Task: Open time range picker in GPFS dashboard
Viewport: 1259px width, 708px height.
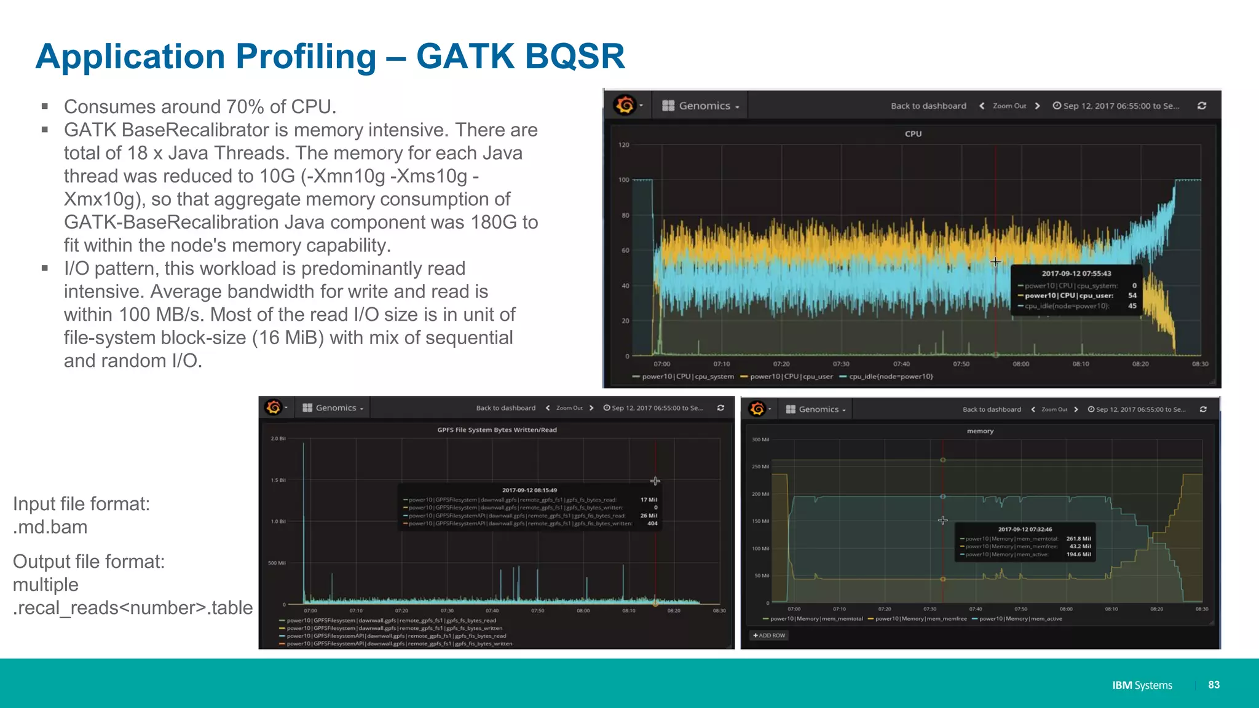Action: 653,408
